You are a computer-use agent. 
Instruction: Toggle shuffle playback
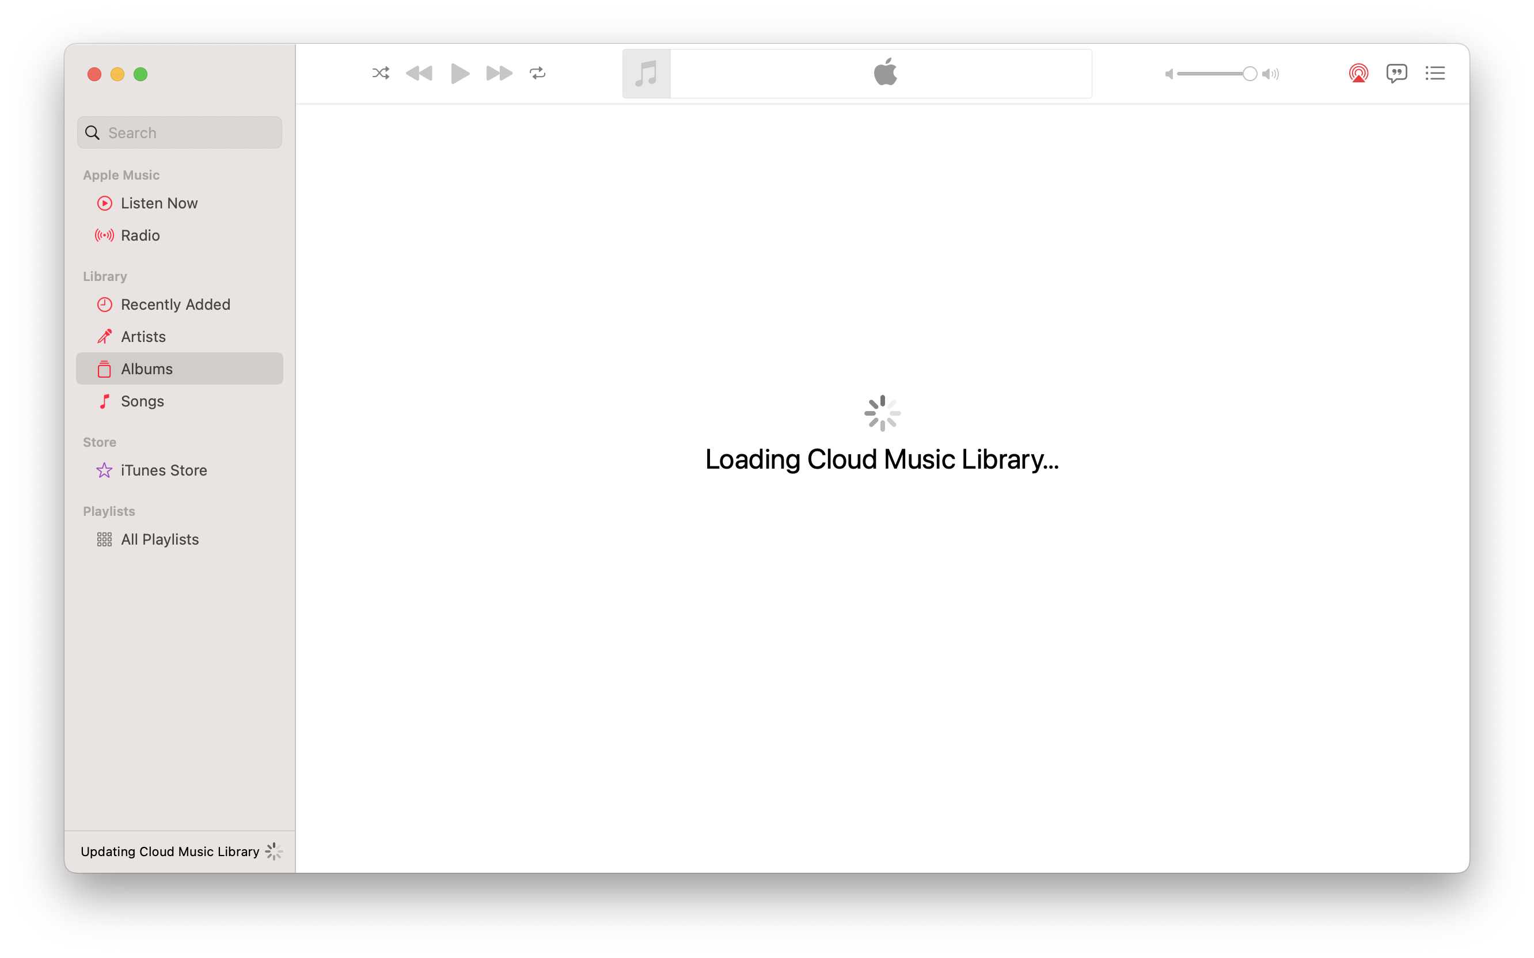pyautogui.click(x=381, y=74)
